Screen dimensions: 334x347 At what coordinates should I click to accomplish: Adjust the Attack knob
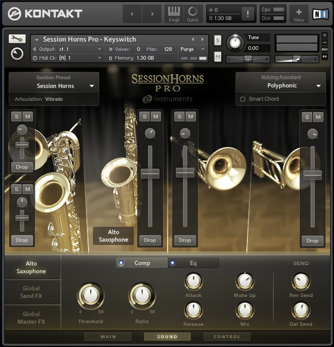[x=193, y=282]
